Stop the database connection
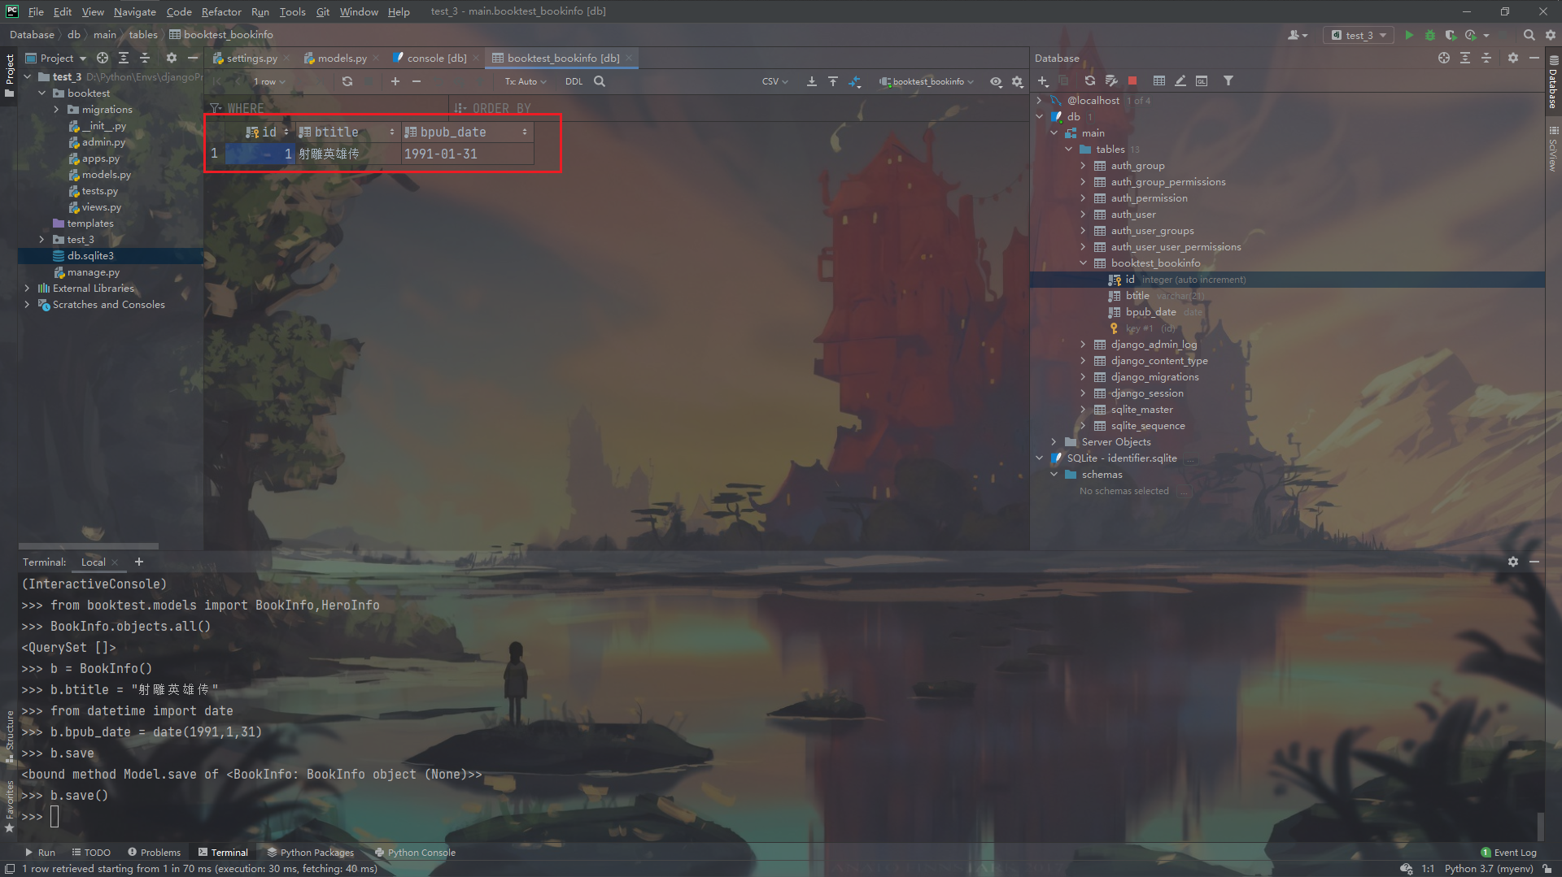The height and width of the screenshot is (877, 1562). point(1132,80)
